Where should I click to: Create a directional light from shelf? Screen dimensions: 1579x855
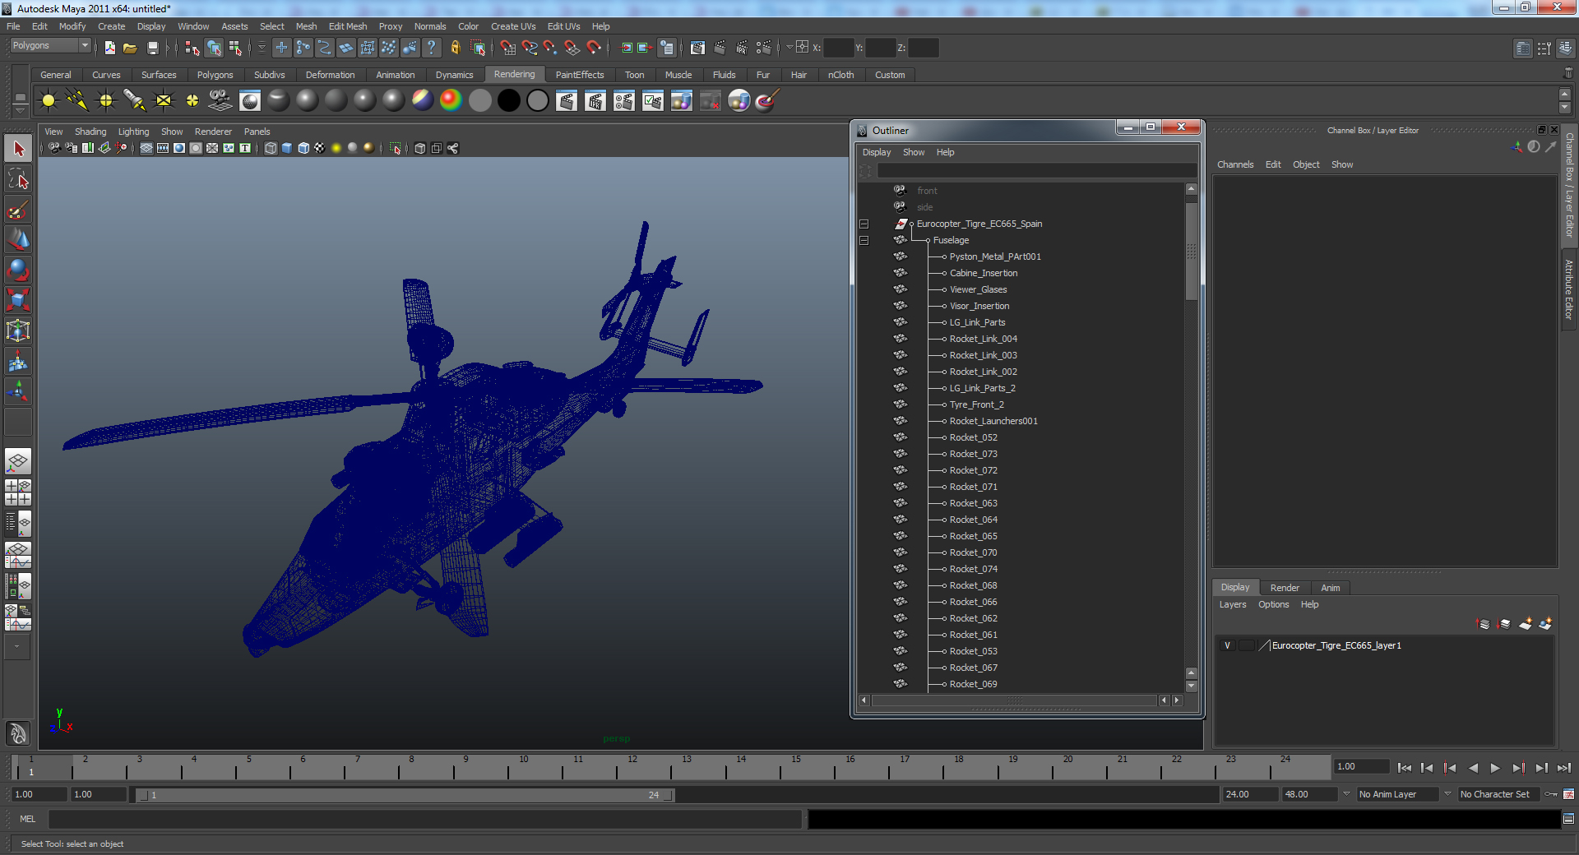click(x=77, y=101)
